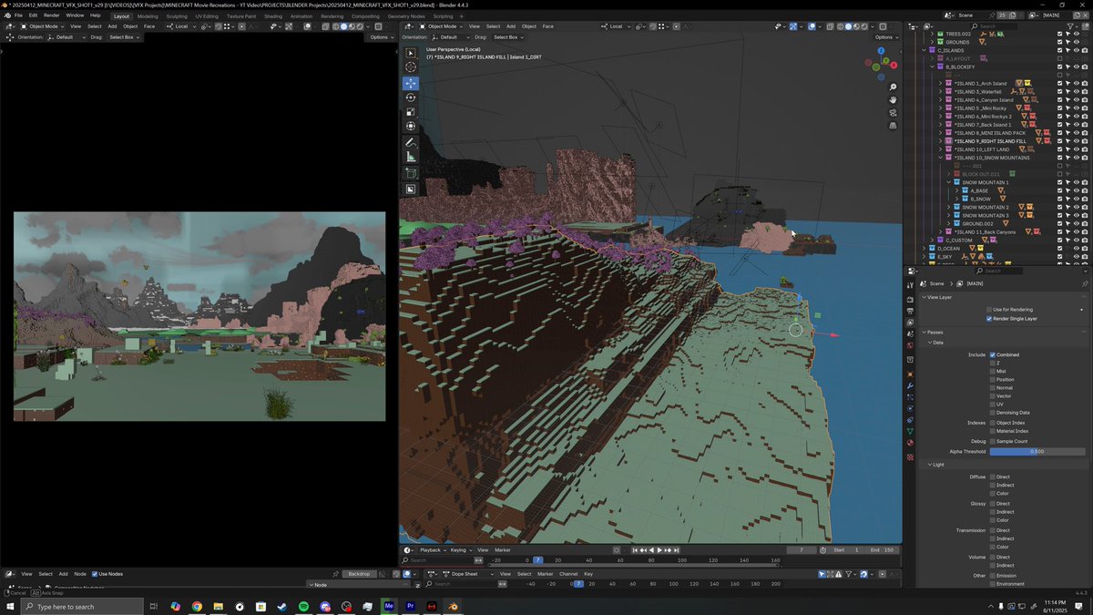The image size is (1093, 615).
Task: Expand *ISLAND 1_Arch Island collection
Action: coord(940,84)
